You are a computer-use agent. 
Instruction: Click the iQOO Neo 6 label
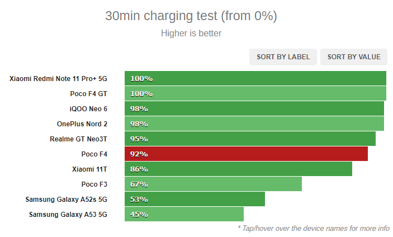tap(88, 109)
